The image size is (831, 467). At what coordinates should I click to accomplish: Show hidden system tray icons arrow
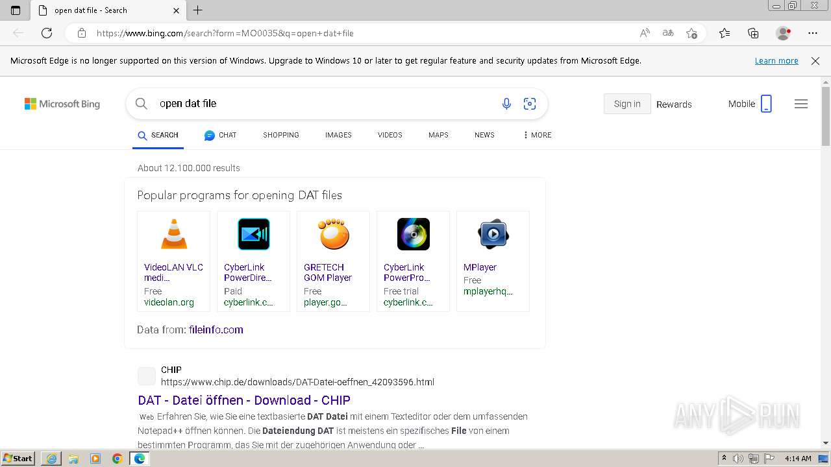[x=724, y=459]
